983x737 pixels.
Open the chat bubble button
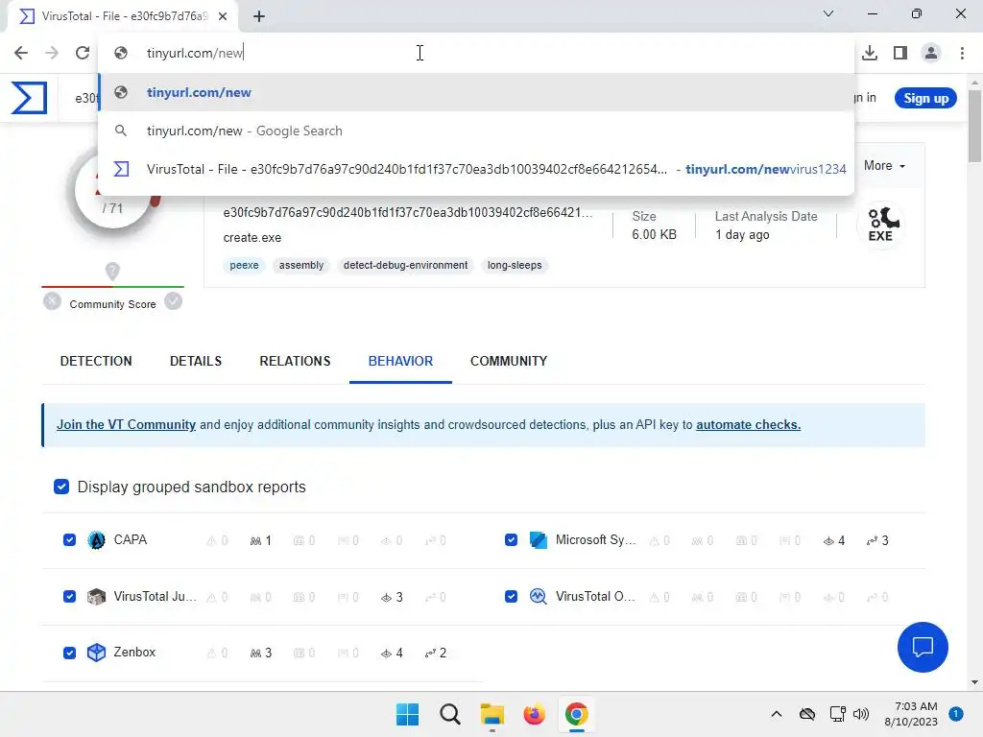point(923,647)
